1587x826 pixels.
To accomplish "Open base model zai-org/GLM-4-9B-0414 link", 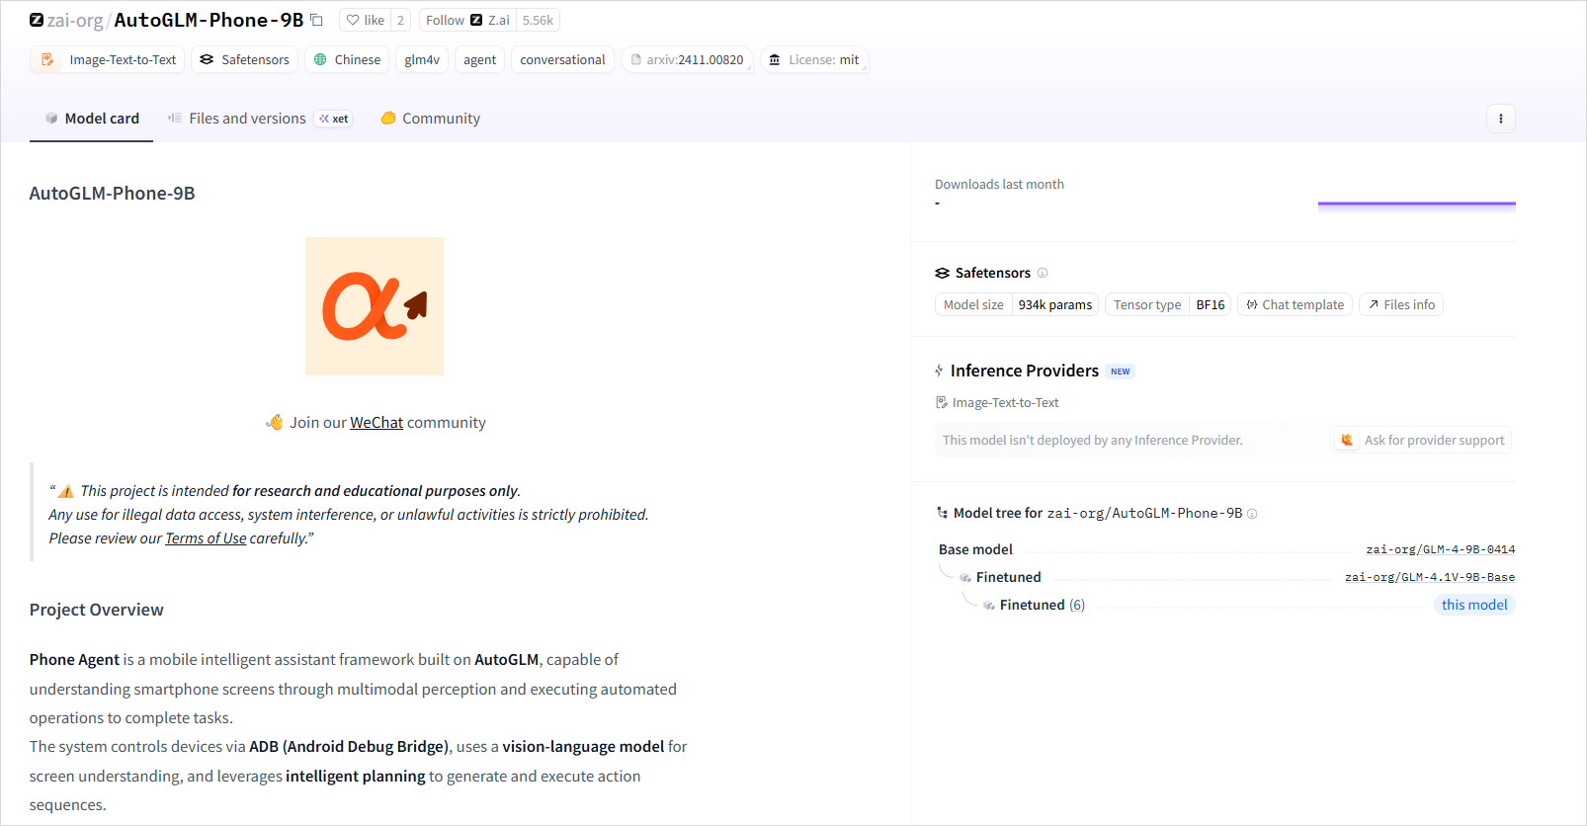I will click(1440, 549).
